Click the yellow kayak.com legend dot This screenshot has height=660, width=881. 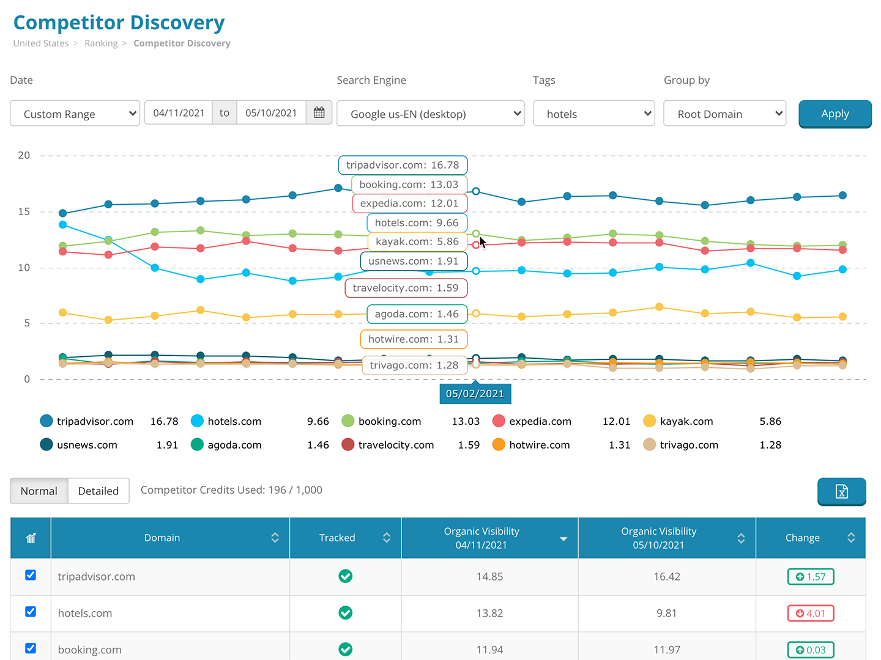coord(649,421)
